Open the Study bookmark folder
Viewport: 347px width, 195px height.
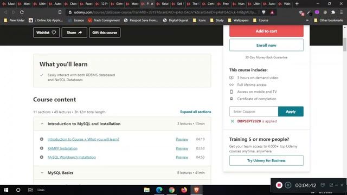pos(217,20)
